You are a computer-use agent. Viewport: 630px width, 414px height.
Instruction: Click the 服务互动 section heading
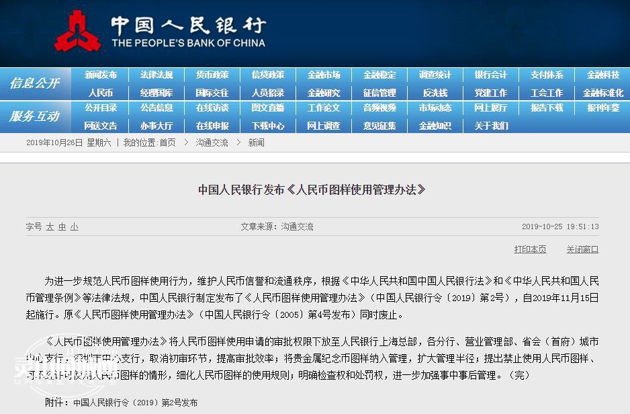click(34, 116)
